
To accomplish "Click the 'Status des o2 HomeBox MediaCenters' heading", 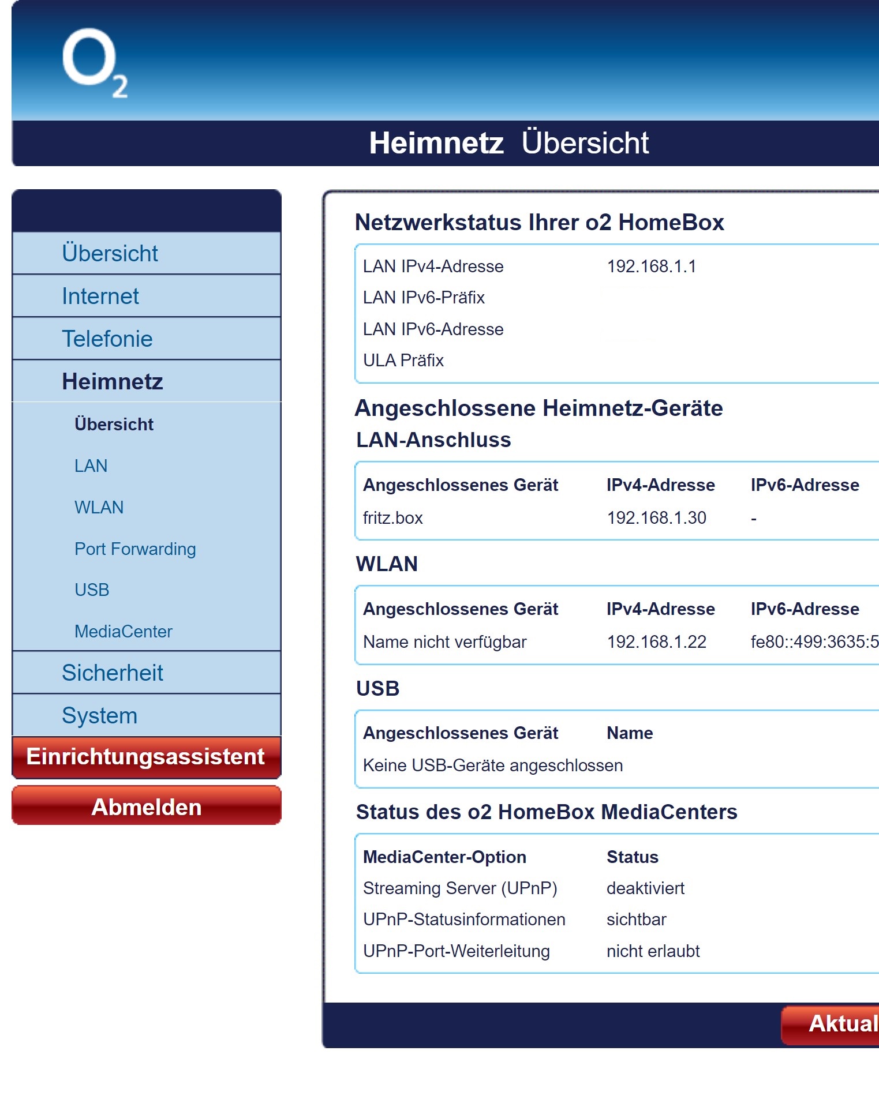I will click(547, 812).
